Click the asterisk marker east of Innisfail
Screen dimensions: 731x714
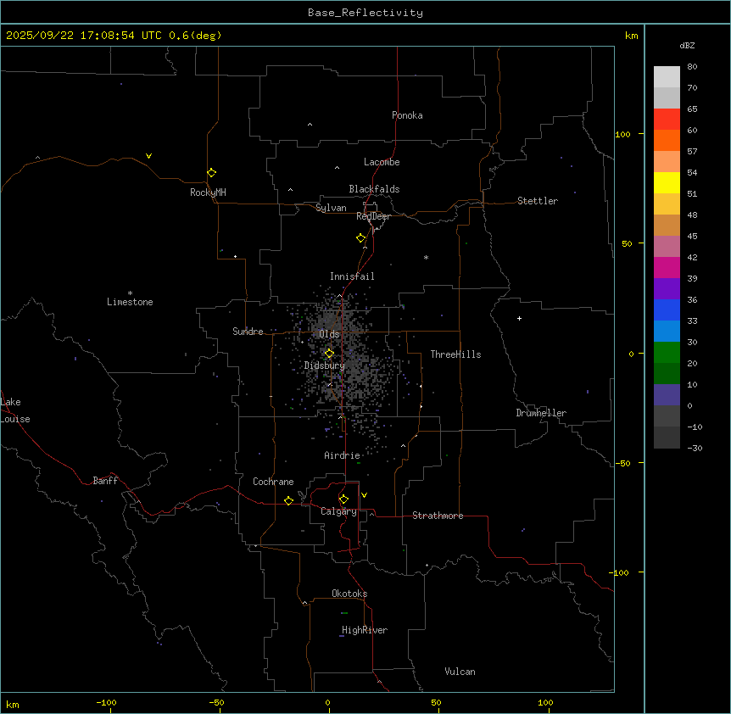[426, 257]
